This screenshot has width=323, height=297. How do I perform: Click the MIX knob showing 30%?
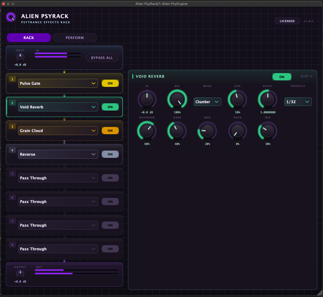268,131
